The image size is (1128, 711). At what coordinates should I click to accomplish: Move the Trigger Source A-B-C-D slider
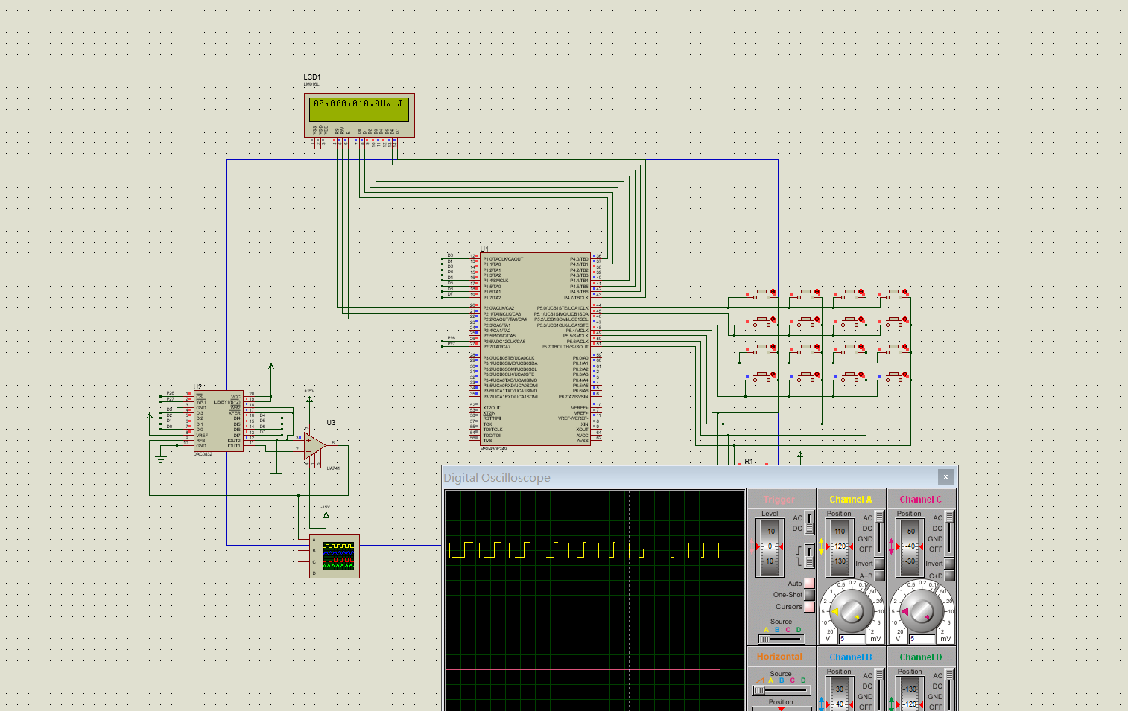781,639
